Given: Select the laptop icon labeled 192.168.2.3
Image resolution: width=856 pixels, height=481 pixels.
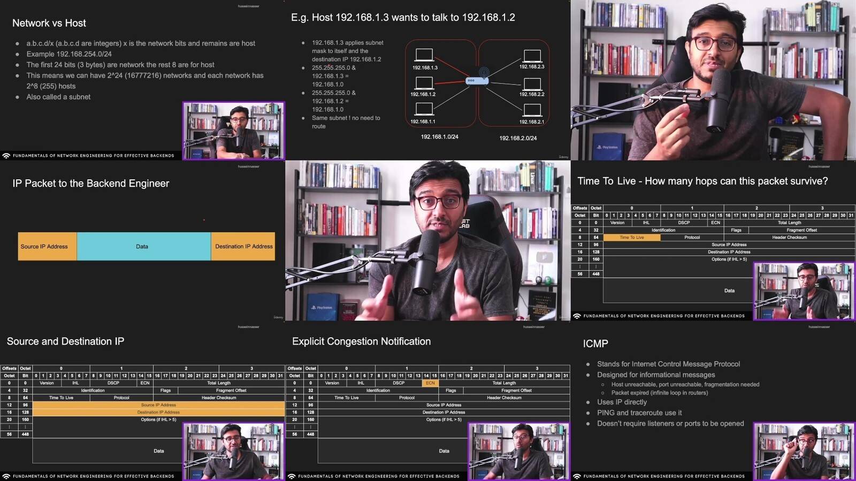Looking at the screenshot, I should click(x=532, y=56).
